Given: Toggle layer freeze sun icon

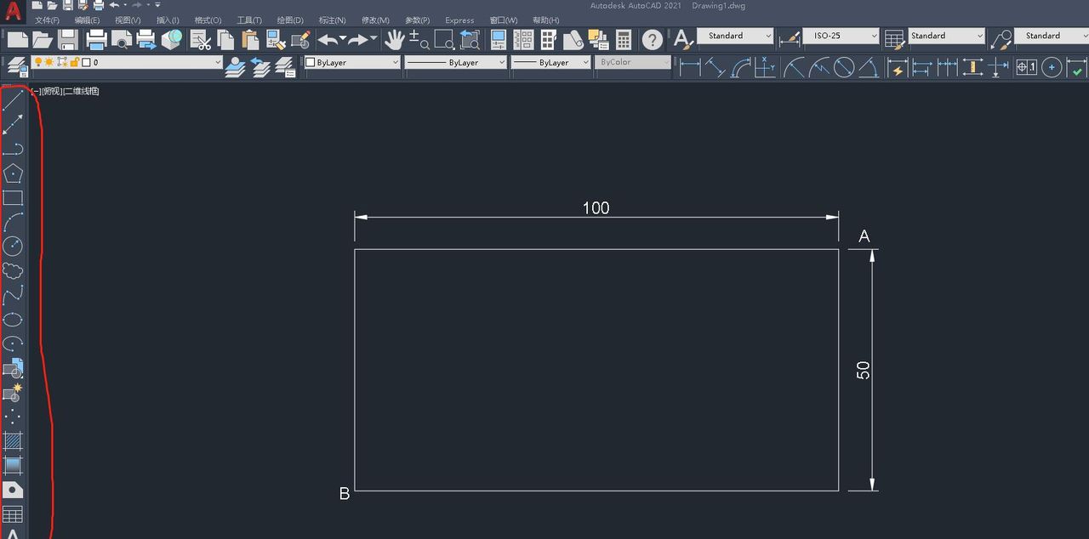Looking at the screenshot, I should pos(50,62).
